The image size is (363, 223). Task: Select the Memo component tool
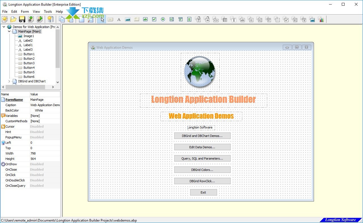tap(189, 19)
